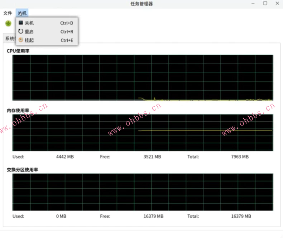Click the 交换分区使用率 heading
283x238 pixels.
tap(22, 170)
